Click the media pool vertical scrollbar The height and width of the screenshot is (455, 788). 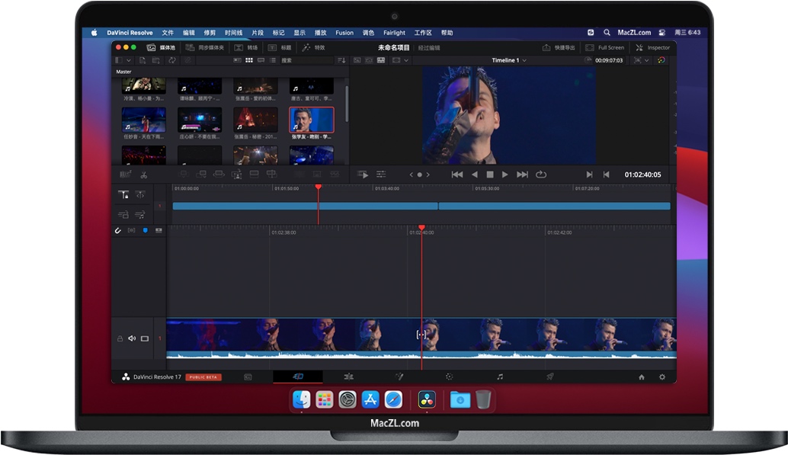(x=347, y=103)
